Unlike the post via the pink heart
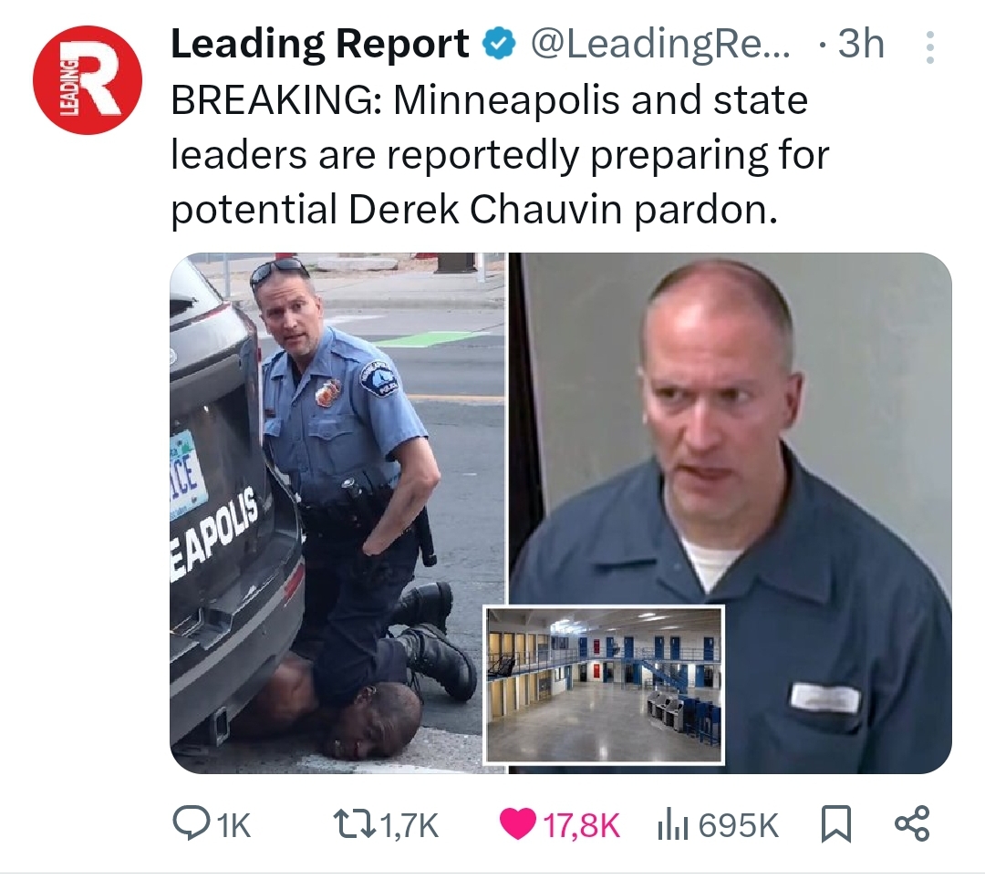 coord(518,824)
